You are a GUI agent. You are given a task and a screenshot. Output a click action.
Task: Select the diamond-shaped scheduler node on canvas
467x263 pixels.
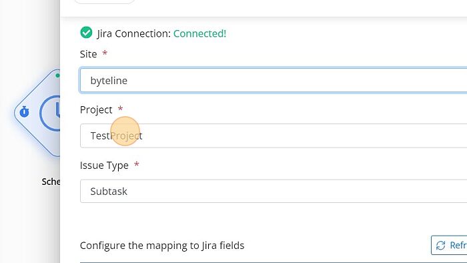pos(37,113)
